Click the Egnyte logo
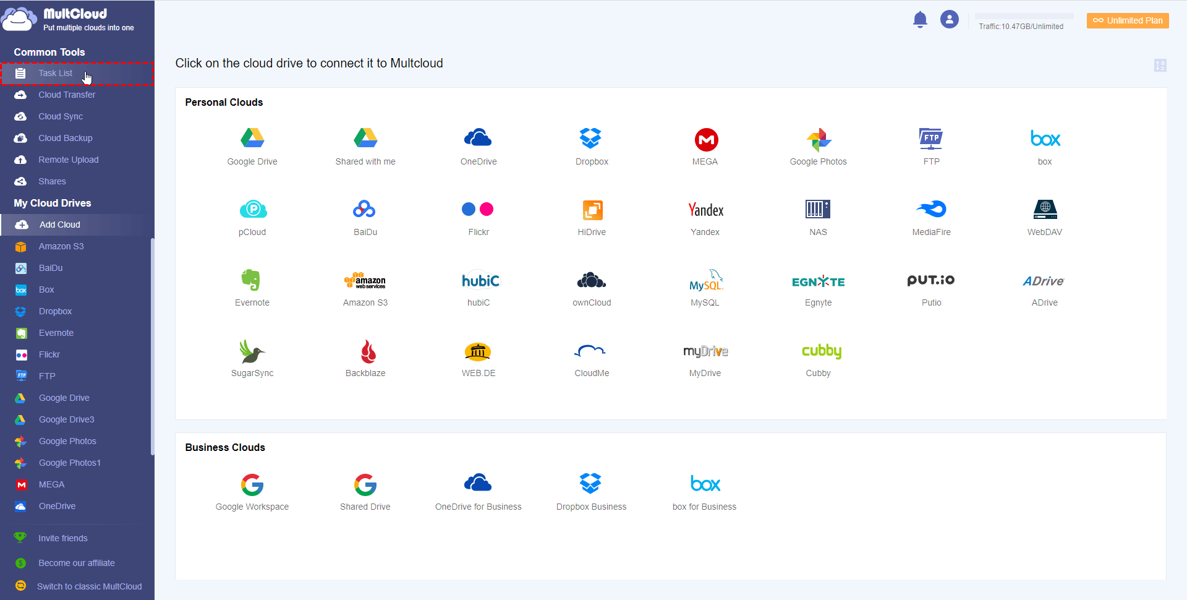1187x600 pixels. 819,281
